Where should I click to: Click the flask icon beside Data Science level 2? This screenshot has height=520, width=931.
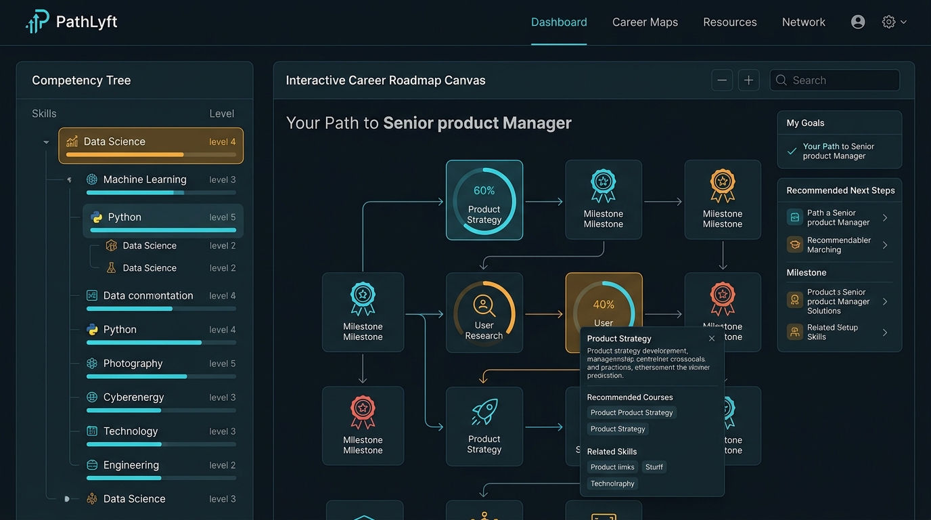[112, 268]
